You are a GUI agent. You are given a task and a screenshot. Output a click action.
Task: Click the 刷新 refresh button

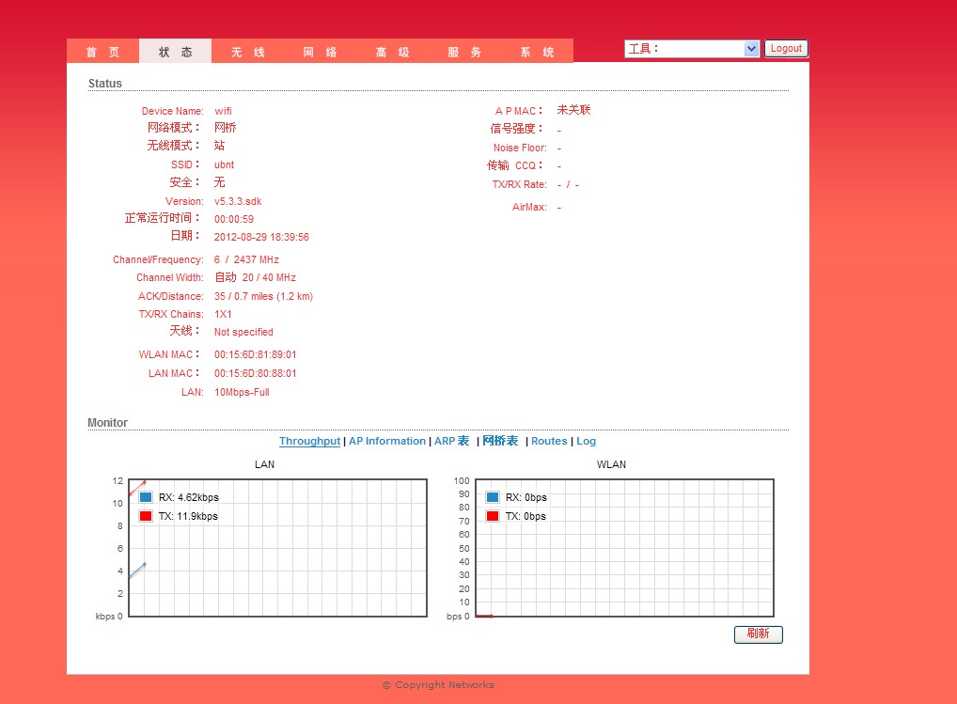pos(758,634)
